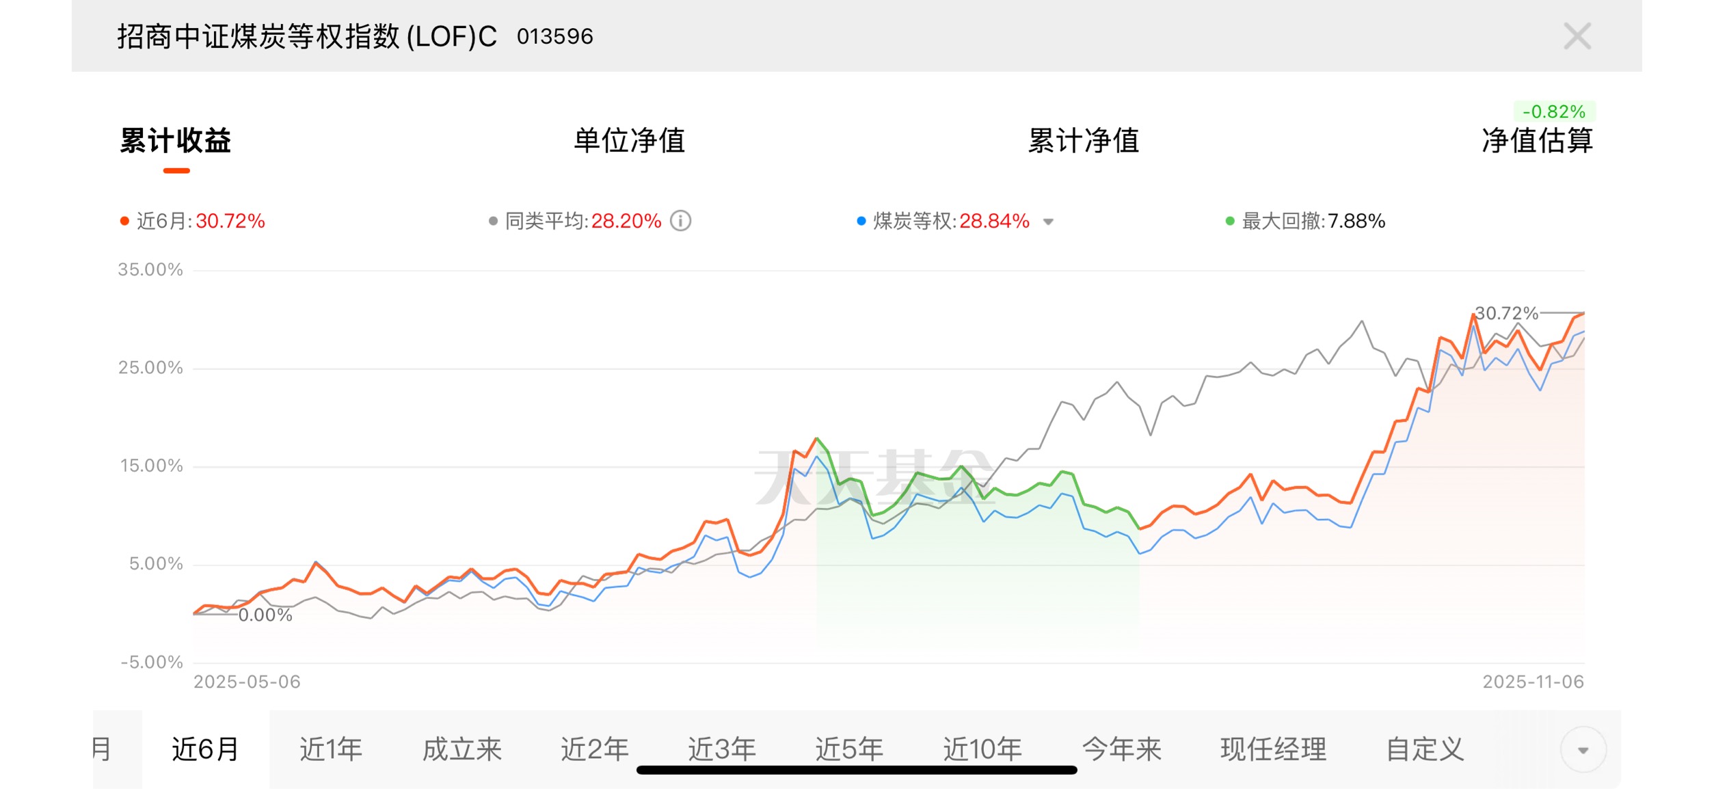Toggle the green 最大回撤 legend dot
This screenshot has height=789, width=1714.
point(1230,221)
